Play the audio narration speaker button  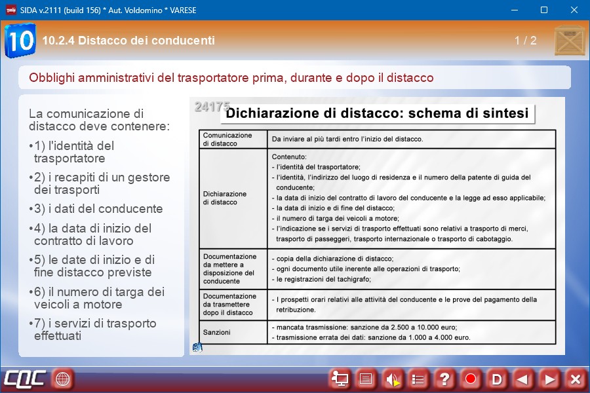pyautogui.click(x=392, y=379)
